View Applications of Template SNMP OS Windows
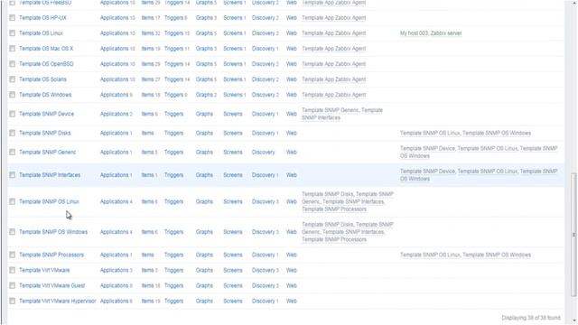This screenshot has height=325, width=578. coord(115,232)
